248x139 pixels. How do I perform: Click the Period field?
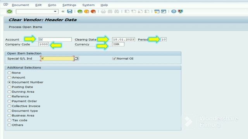[x=164, y=39]
